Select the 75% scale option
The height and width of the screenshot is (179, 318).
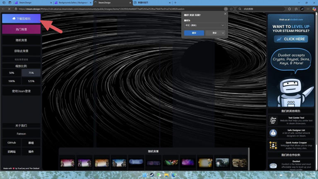tap(31, 73)
